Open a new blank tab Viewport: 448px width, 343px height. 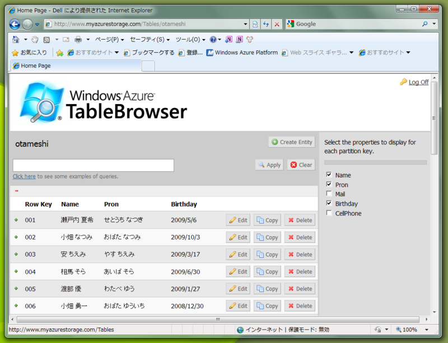pos(148,66)
